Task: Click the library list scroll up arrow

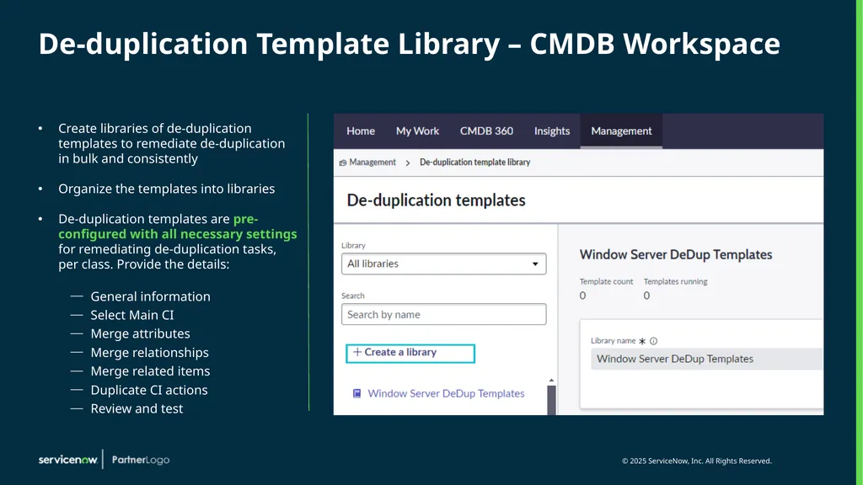Action: 551,381
